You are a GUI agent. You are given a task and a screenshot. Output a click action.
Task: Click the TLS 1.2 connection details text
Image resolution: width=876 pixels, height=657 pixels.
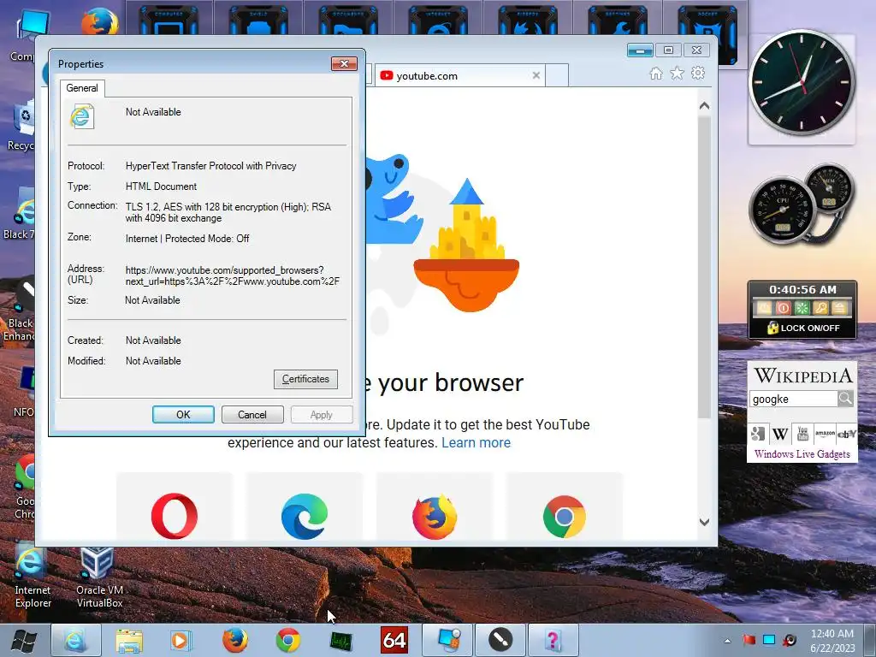[x=228, y=212]
